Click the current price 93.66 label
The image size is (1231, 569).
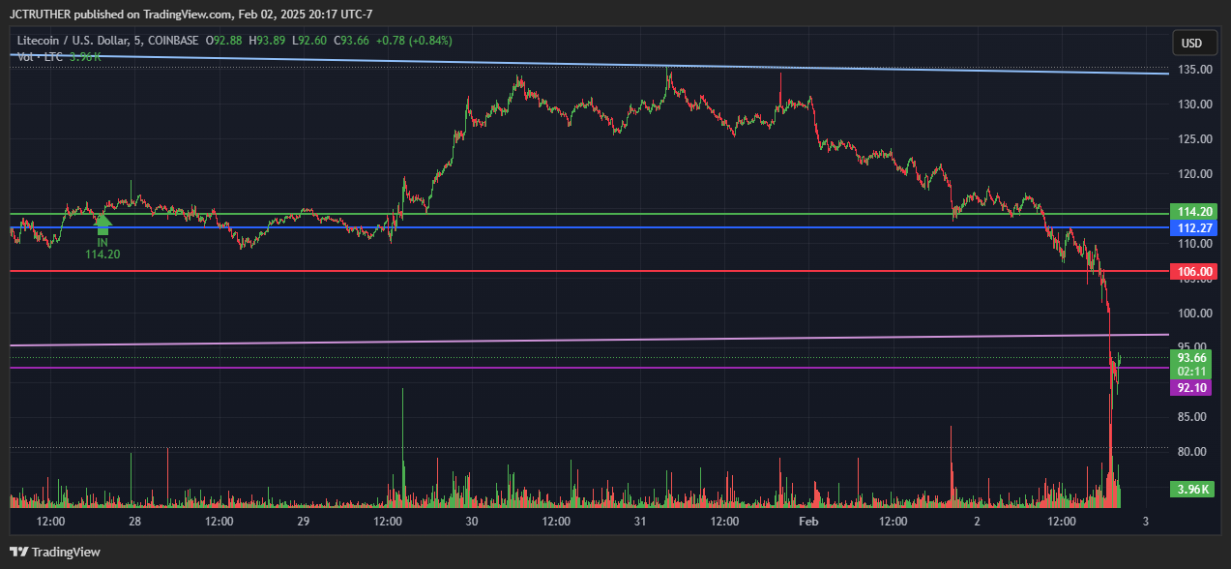(x=1191, y=357)
